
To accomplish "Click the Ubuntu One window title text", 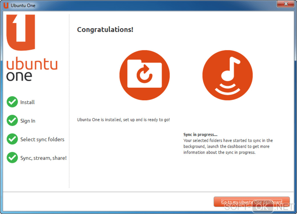I will pyautogui.click(x=23, y=6).
